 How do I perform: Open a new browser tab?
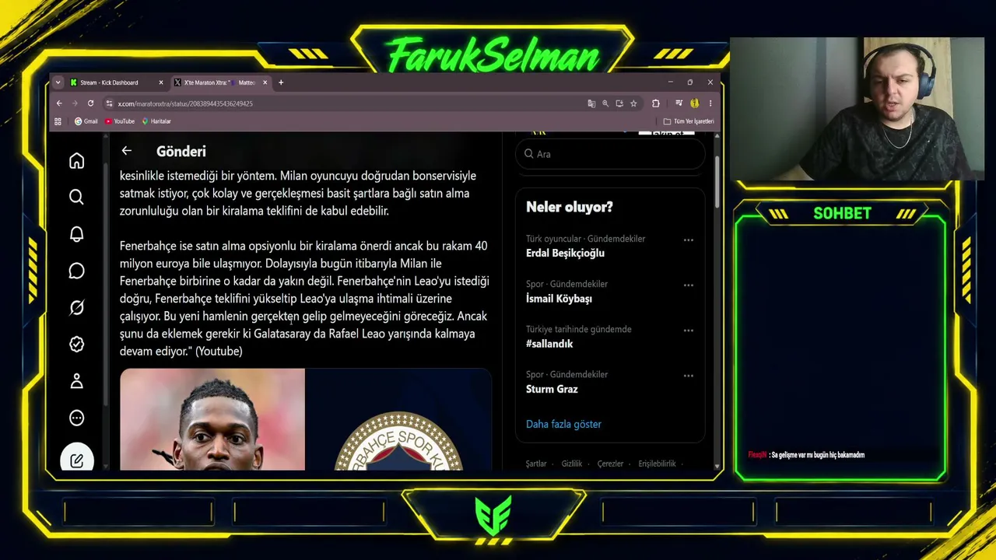(281, 82)
